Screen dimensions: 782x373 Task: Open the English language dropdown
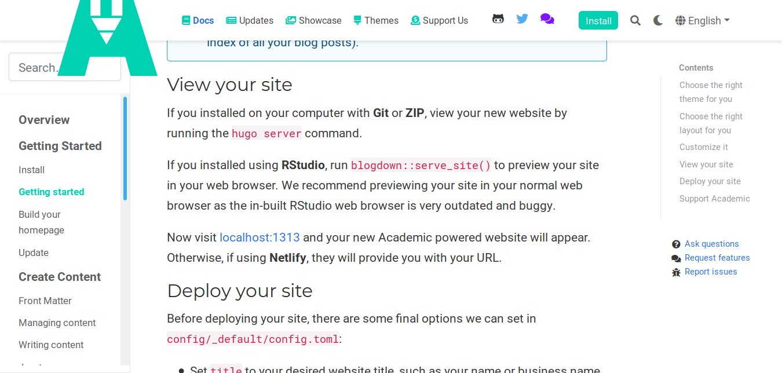pyautogui.click(x=702, y=20)
